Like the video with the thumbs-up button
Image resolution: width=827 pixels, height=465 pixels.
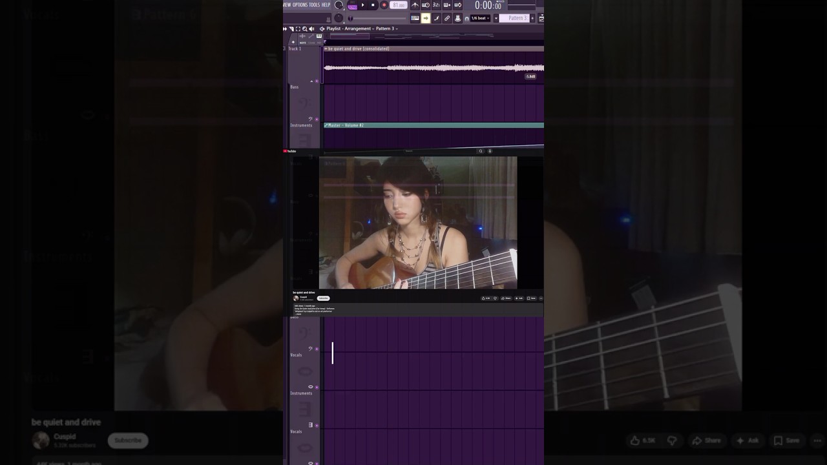click(486, 298)
